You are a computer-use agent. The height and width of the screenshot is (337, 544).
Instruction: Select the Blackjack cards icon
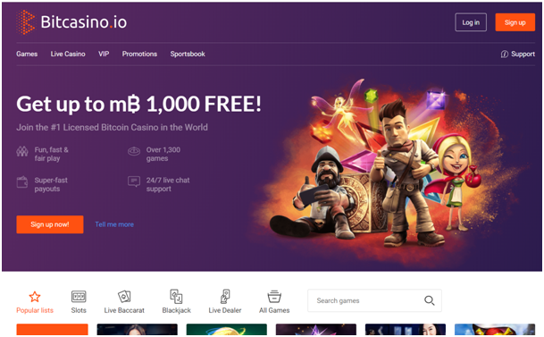coord(176,297)
